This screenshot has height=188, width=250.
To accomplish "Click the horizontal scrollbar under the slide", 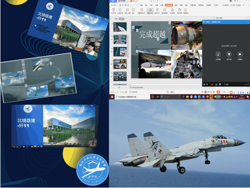I will pos(166,85).
